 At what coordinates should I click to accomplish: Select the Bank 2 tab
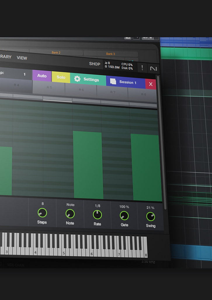pyautogui.click(x=56, y=53)
